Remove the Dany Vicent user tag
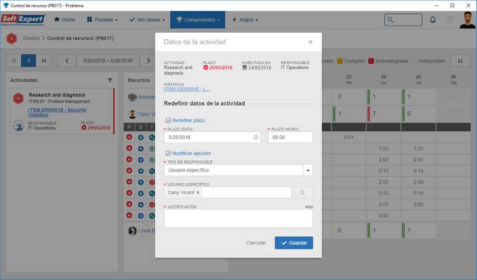The image size is (477, 280). coord(198,192)
